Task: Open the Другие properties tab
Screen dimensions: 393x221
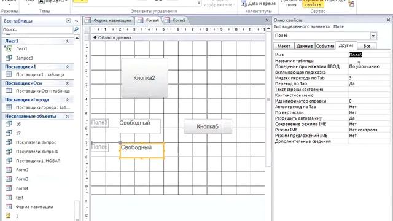Action: [346, 45]
